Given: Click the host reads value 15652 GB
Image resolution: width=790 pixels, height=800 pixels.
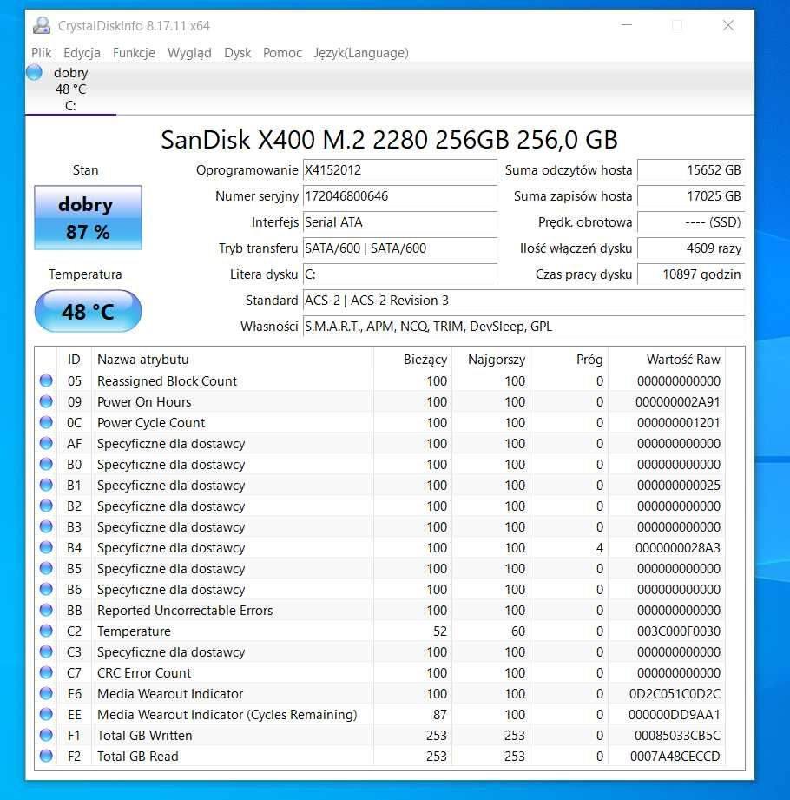Looking at the screenshot, I should (x=691, y=170).
